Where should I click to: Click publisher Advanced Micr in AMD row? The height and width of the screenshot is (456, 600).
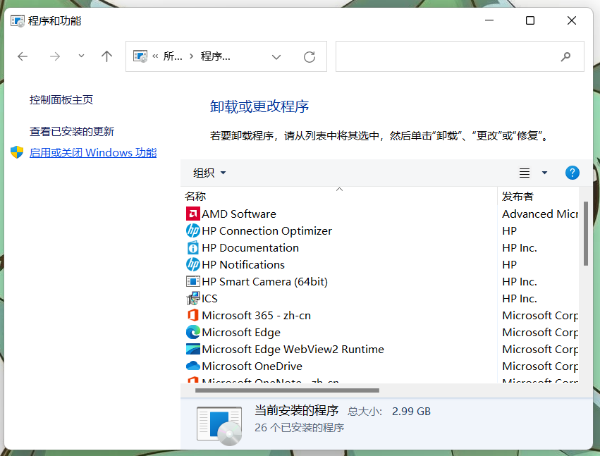click(x=540, y=214)
